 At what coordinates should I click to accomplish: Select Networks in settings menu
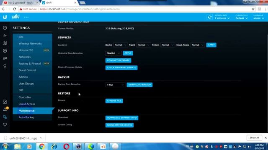click(x=33, y=57)
